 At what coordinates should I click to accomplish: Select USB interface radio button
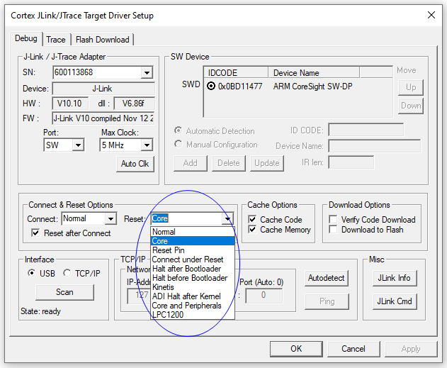coord(31,273)
